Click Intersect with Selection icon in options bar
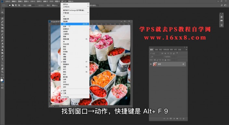 (x=19, y=5)
